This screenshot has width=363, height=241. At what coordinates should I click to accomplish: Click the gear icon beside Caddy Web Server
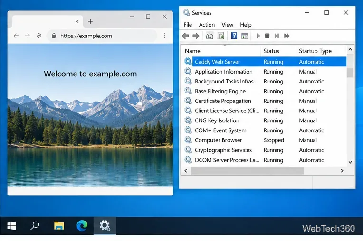pyautogui.click(x=188, y=62)
